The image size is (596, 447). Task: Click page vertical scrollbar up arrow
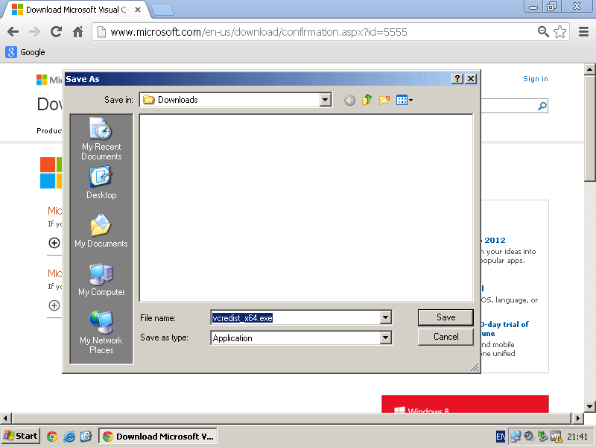pyautogui.click(x=589, y=69)
